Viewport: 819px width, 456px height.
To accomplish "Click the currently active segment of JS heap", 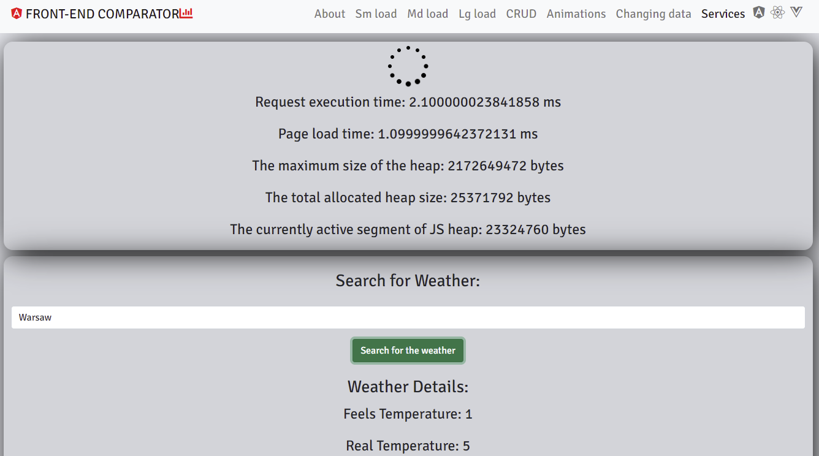I will (x=408, y=230).
